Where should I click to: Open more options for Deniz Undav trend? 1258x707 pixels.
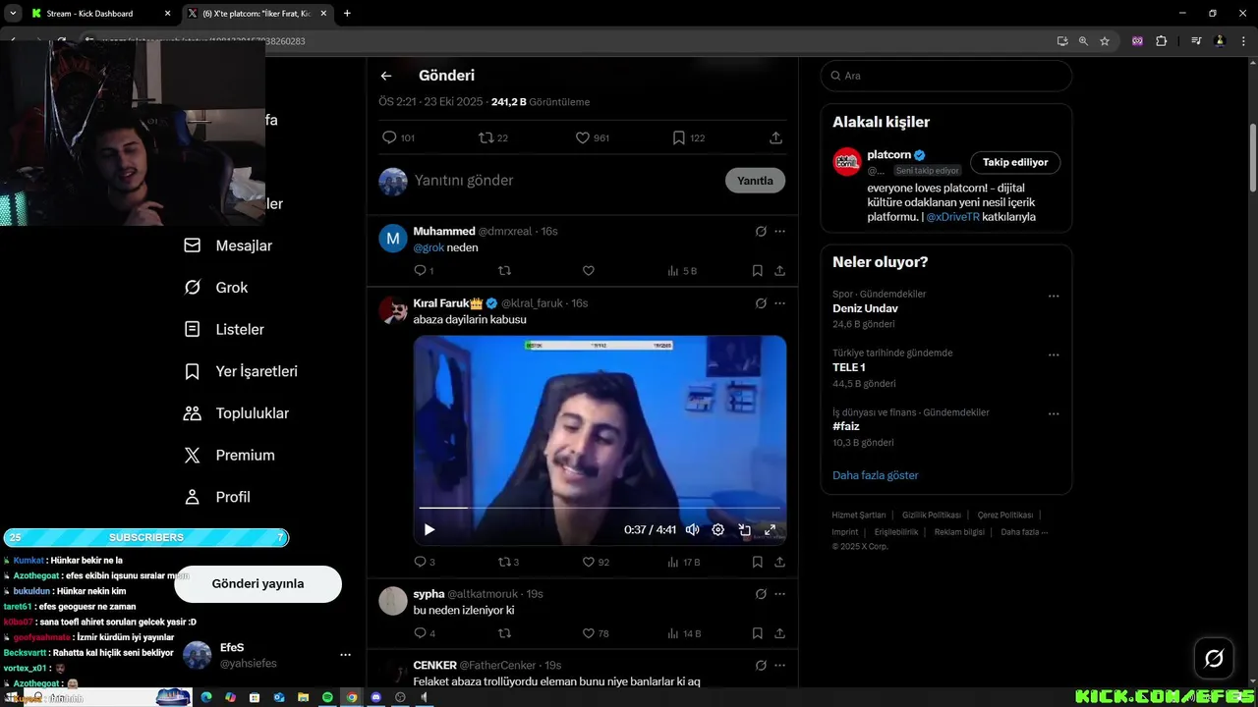(x=1054, y=297)
